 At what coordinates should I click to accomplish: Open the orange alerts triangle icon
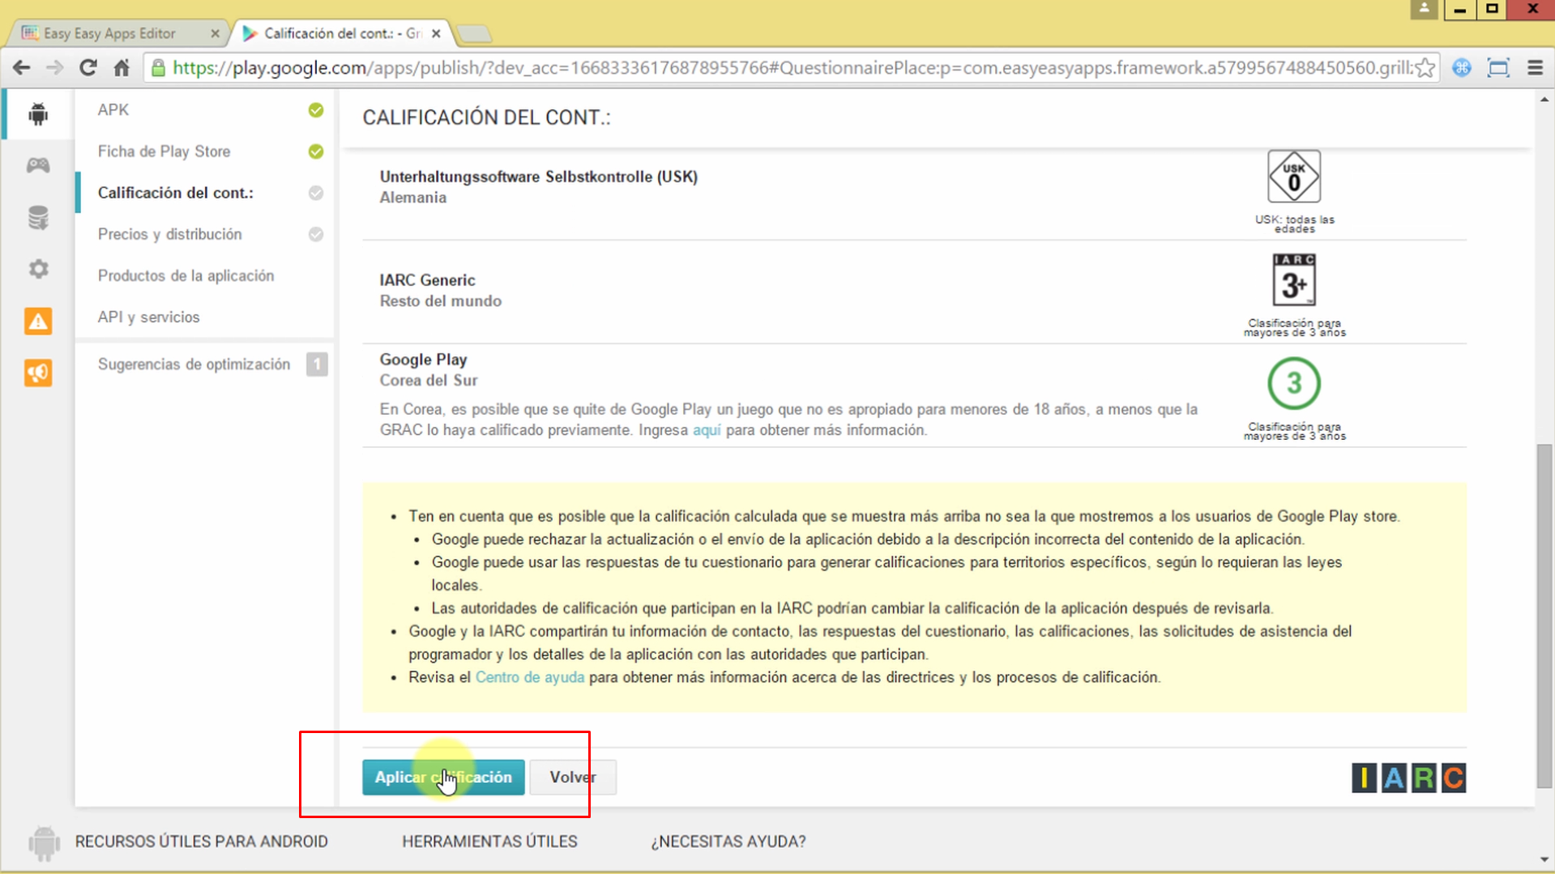click(x=37, y=321)
